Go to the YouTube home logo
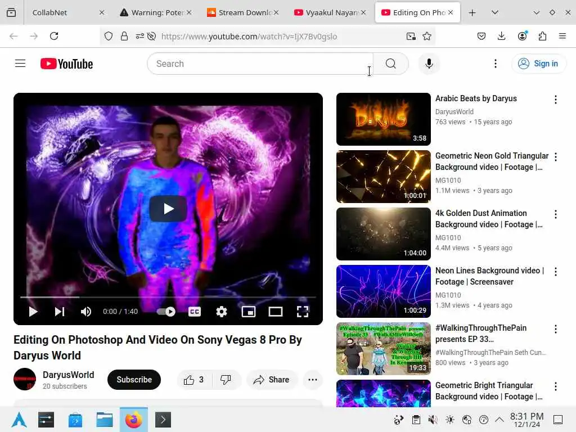Viewport: 576px width, 432px height. pyautogui.click(x=66, y=64)
